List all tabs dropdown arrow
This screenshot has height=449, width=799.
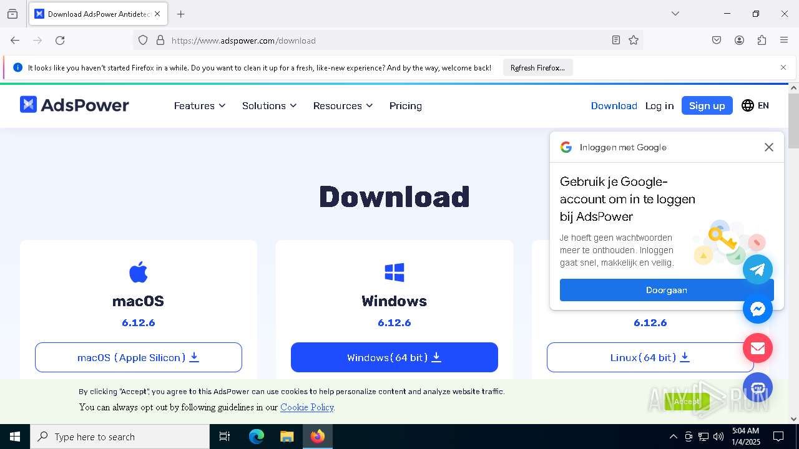[675, 14]
